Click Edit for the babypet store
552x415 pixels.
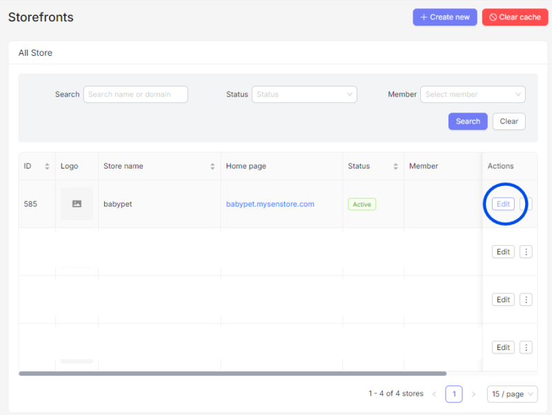[x=503, y=204]
